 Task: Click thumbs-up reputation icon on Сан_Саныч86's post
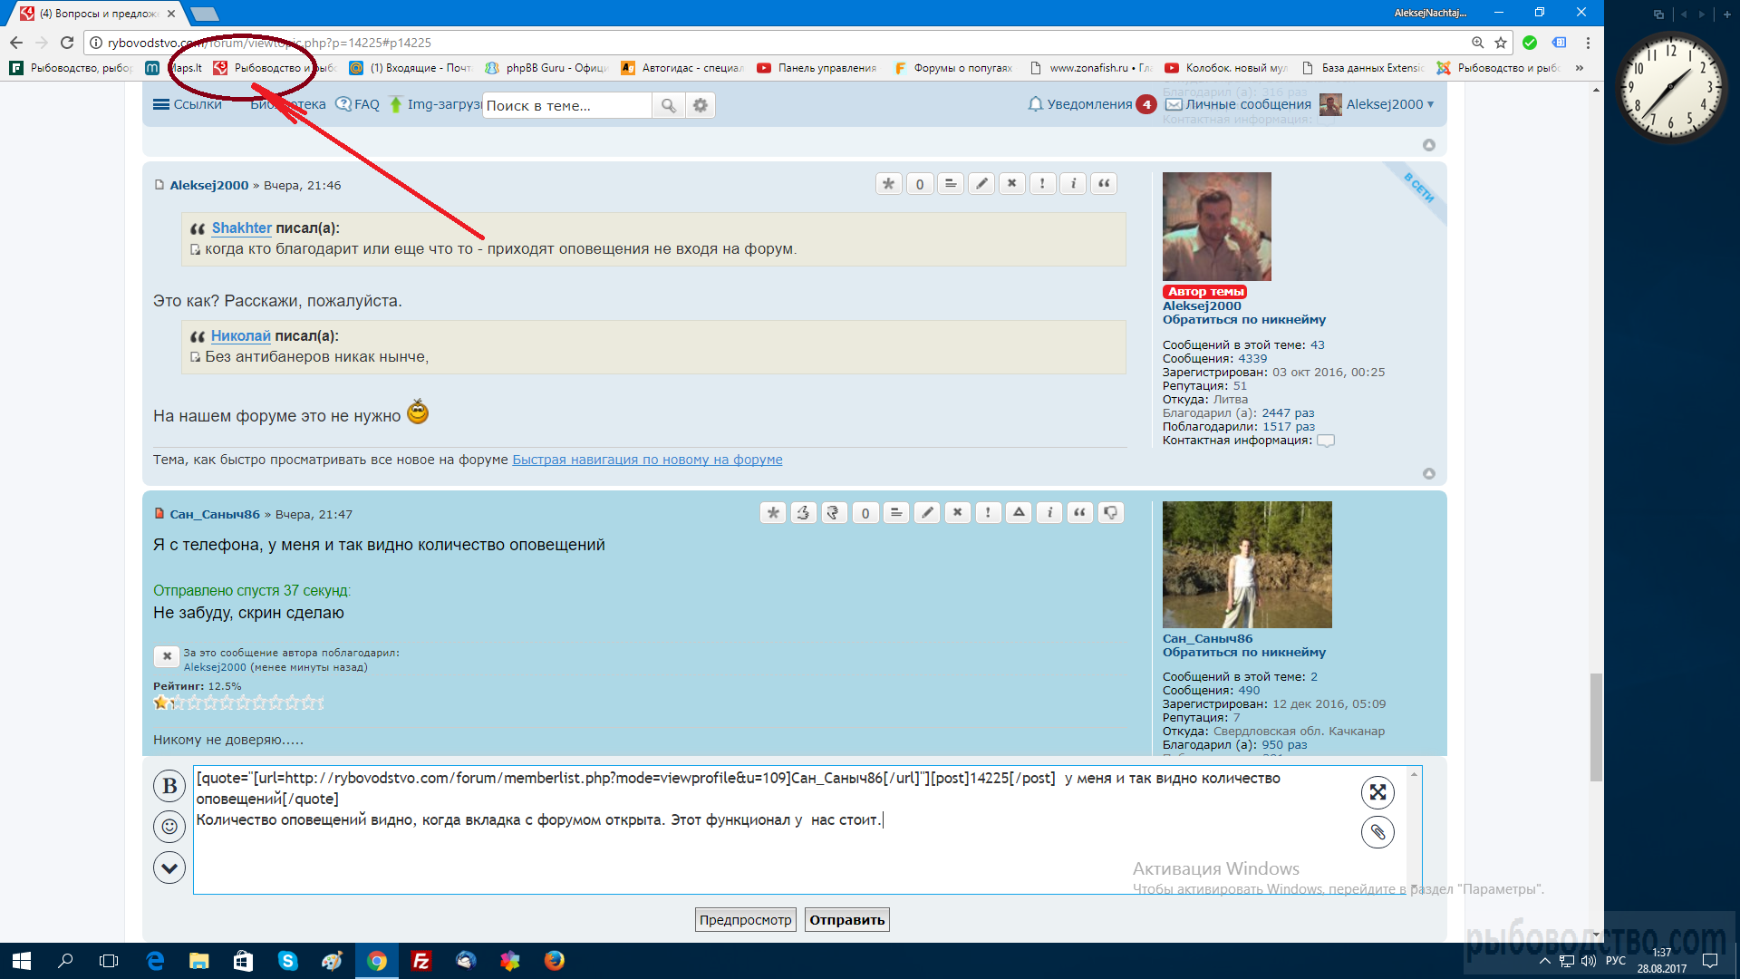tap(803, 513)
